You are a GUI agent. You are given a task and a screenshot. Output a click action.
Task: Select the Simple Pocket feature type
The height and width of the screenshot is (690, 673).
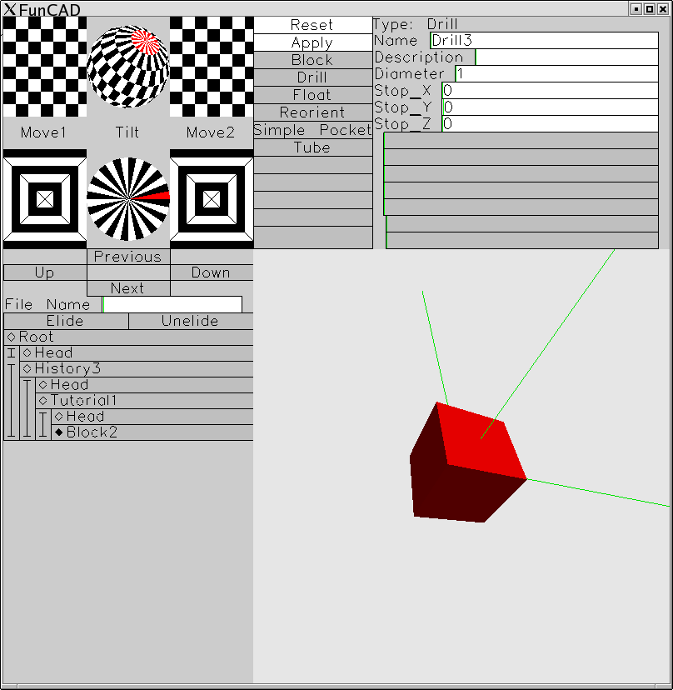pyautogui.click(x=312, y=130)
